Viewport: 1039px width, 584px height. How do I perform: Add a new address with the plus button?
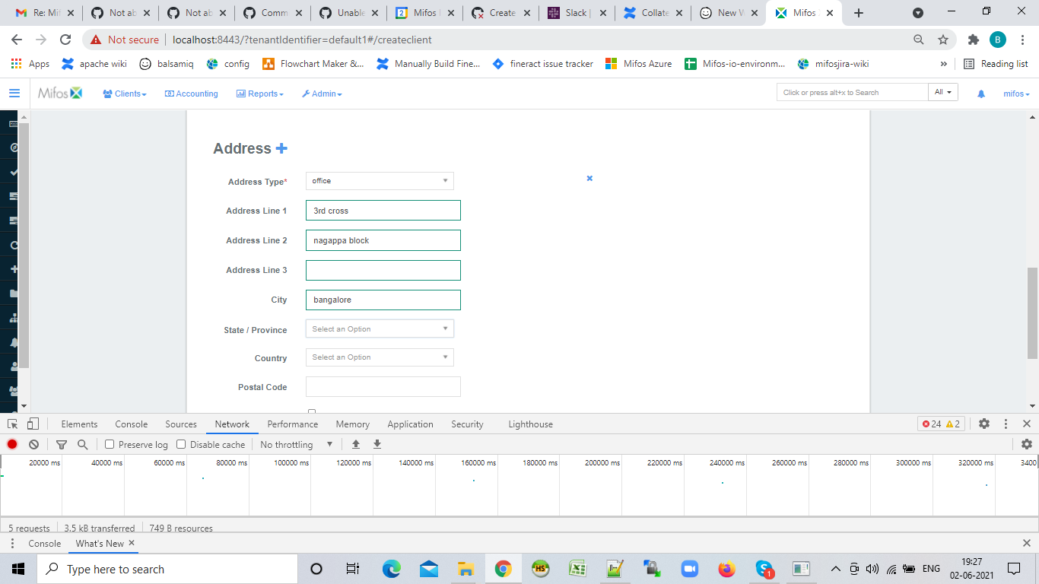click(x=281, y=148)
